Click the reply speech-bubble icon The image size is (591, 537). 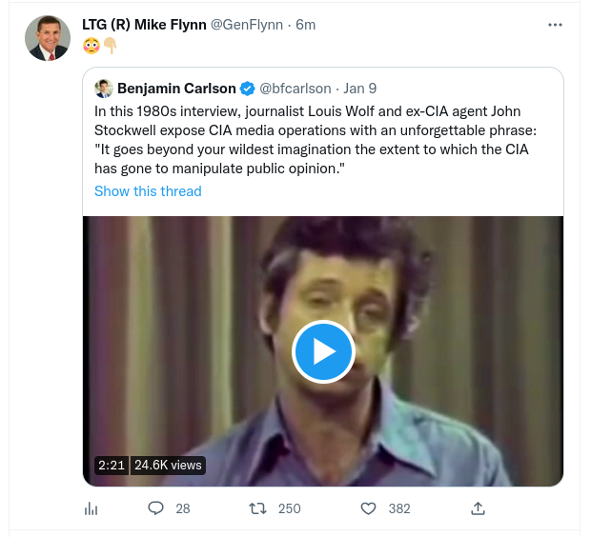pos(156,508)
